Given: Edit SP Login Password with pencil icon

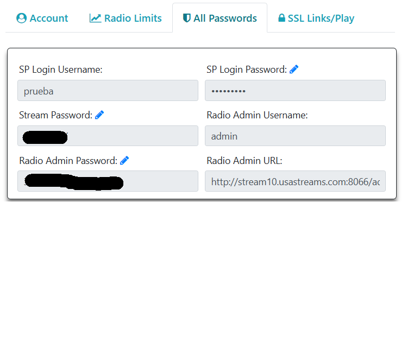Looking at the screenshot, I should coord(294,70).
